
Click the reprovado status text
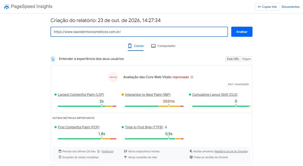[x=181, y=77]
